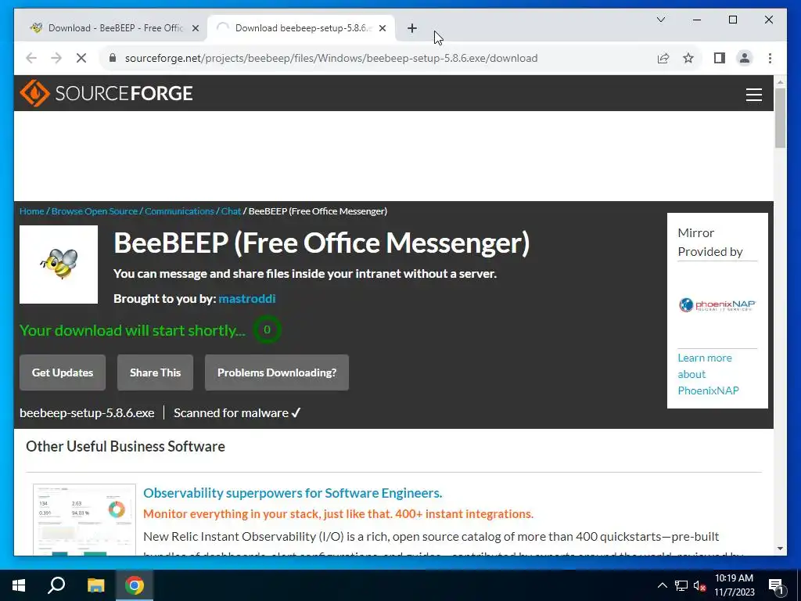Screen dimensions: 801x601
Task: Click Monitor everything in your stack tagline
Action: [x=338, y=514]
